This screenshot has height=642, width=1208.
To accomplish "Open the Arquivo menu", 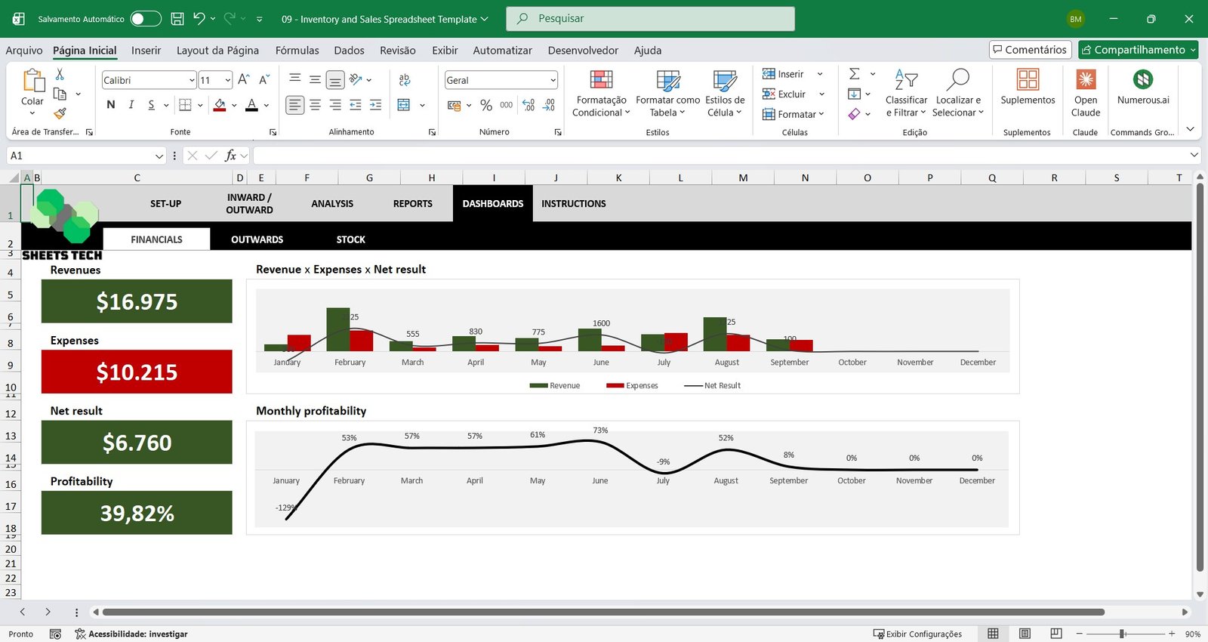I will (24, 51).
